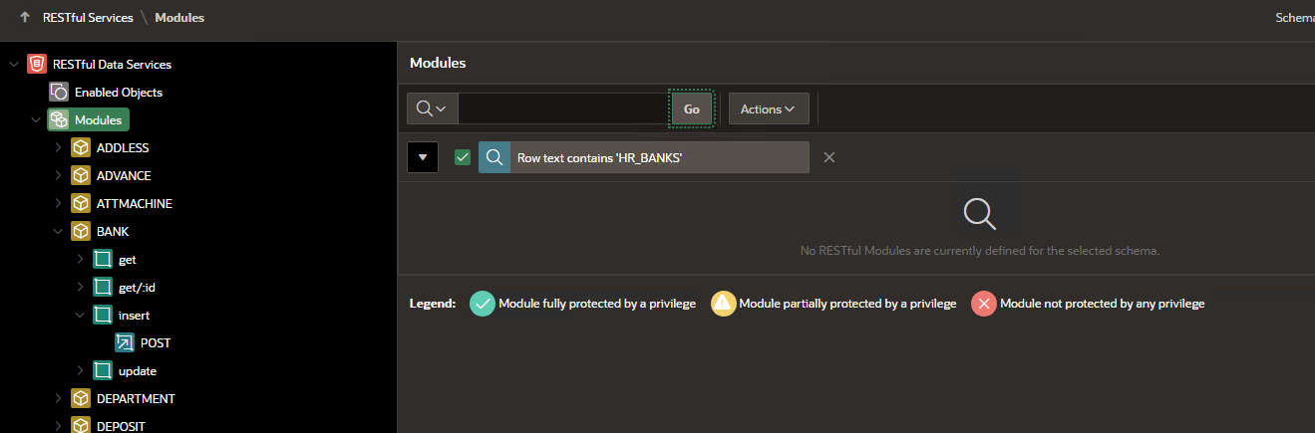Image resolution: width=1315 pixels, height=433 pixels.
Task: Open the search column selector dropdown
Action: (432, 108)
